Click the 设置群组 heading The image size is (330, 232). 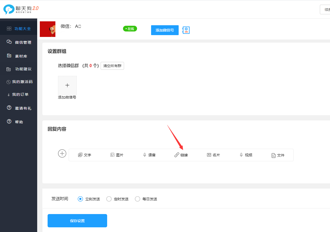(x=57, y=51)
